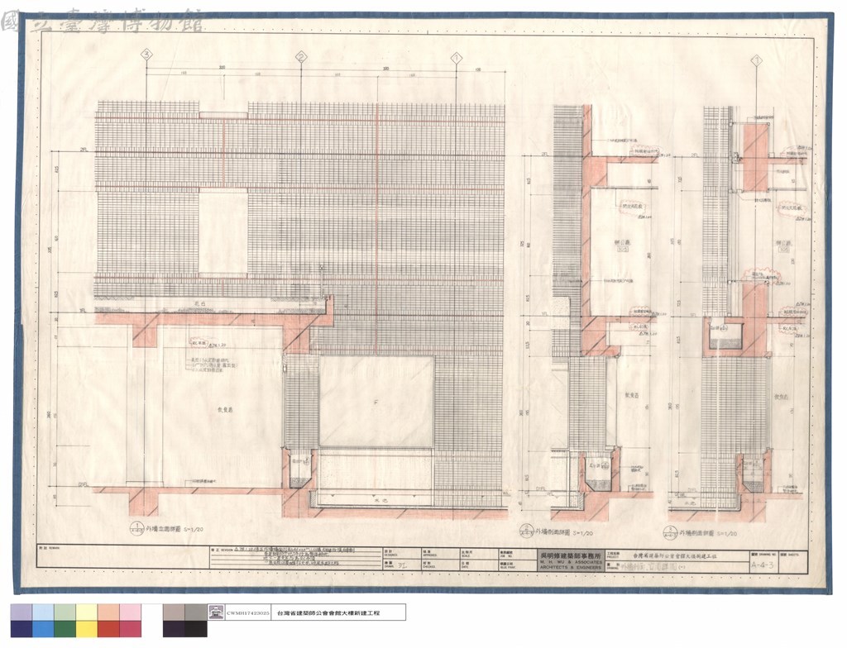
Task: Click the detail number bubble beside 外牆立面詳圖
Action: pyautogui.click(x=136, y=527)
